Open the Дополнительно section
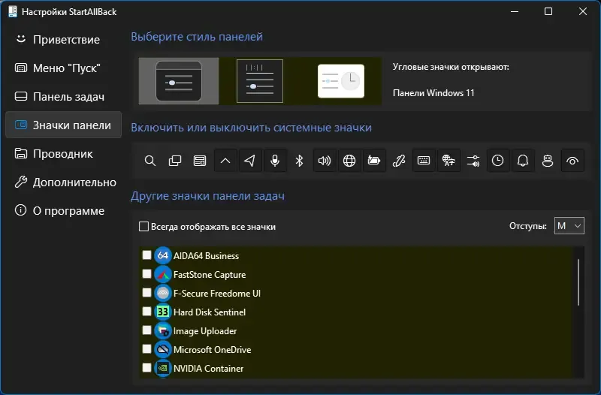Viewport: 601px width, 395px height. (x=63, y=182)
